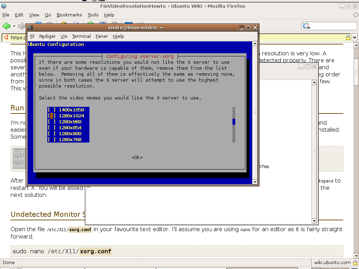Click background window scrollbar up arrow
Image resolution: width=359 pixels, height=269 pixels.
314,82
